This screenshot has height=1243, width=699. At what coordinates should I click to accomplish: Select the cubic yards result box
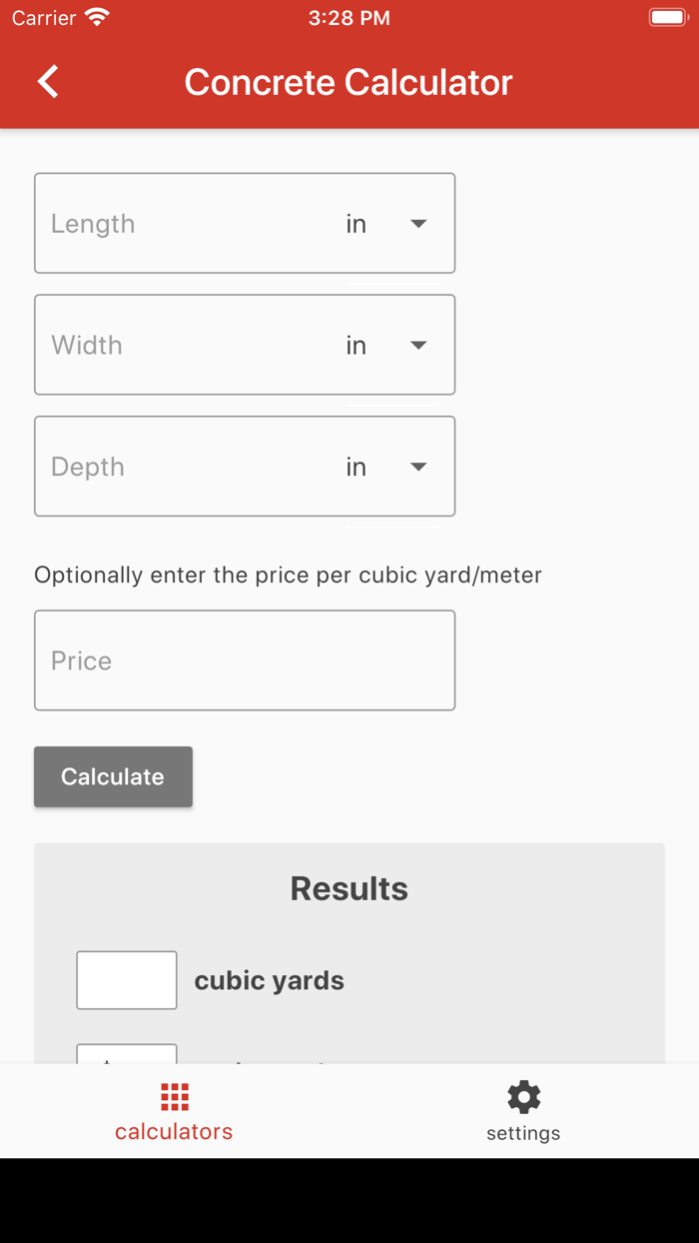[x=126, y=980]
